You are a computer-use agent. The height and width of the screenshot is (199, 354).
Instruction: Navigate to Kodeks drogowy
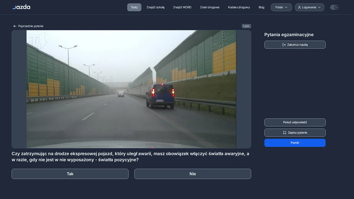coord(239,7)
